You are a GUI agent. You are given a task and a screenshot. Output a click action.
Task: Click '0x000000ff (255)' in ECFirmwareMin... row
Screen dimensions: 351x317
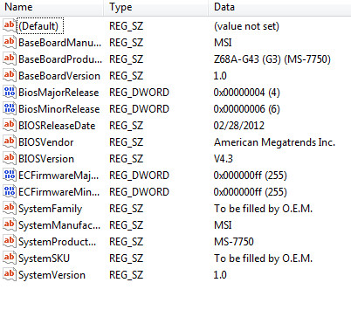click(x=251, y=192)
